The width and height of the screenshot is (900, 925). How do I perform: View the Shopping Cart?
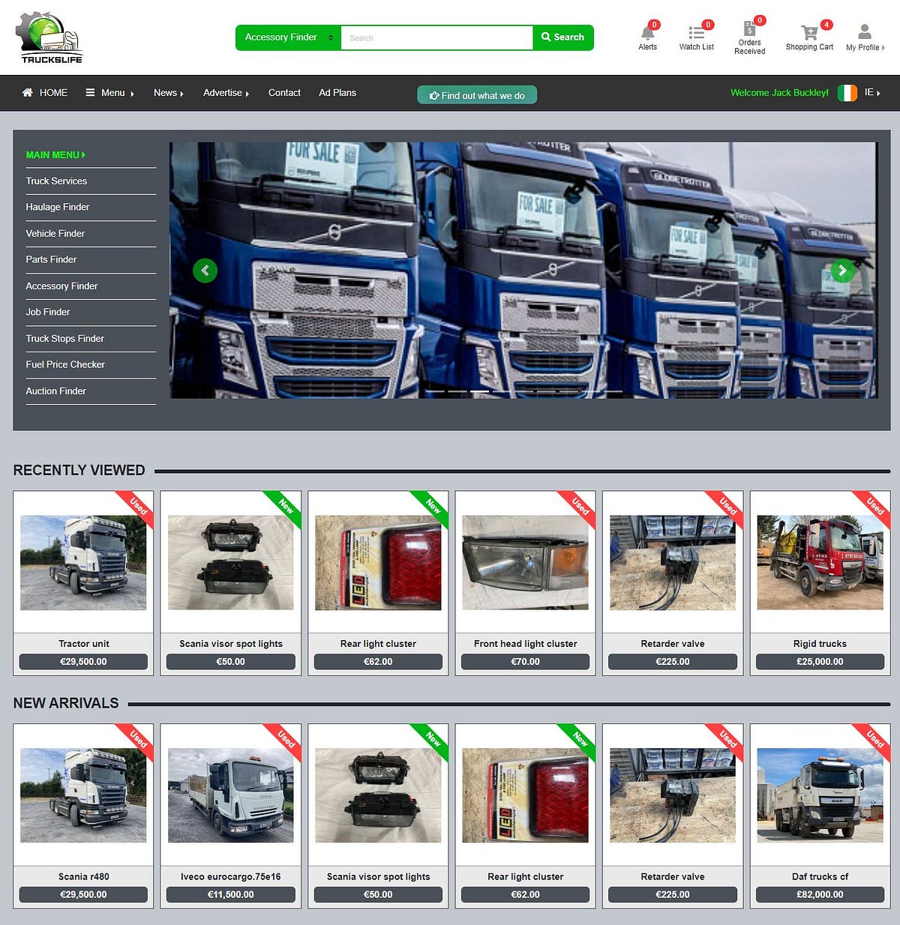click(x=809, y=35)
